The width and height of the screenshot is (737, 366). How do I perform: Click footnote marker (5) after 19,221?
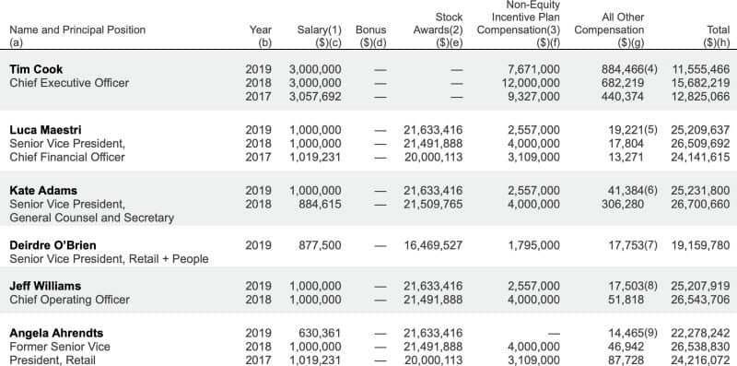pyautogui.click(x=650, y=130)
